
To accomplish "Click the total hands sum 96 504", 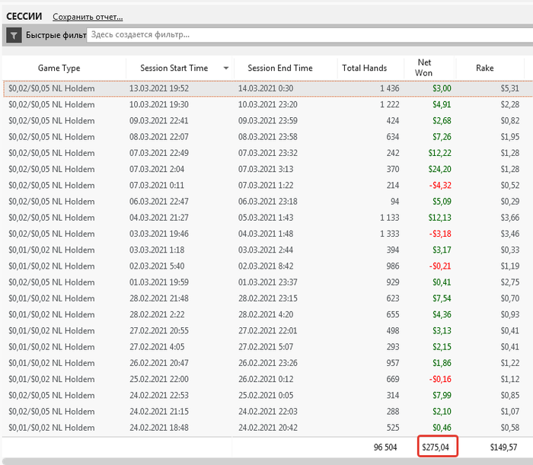I will pyautogui.click(x=385, y=447).
